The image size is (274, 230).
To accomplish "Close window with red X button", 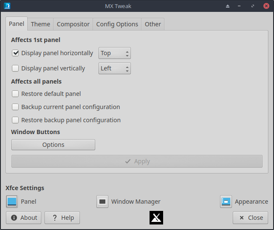I will (x=266, y=6).
